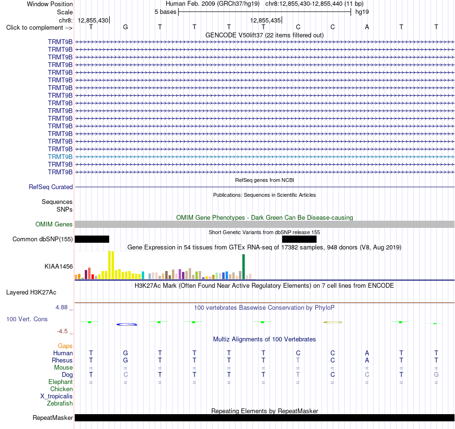
Task: Click the 12,855,430 position label
Action: (93, 20)
